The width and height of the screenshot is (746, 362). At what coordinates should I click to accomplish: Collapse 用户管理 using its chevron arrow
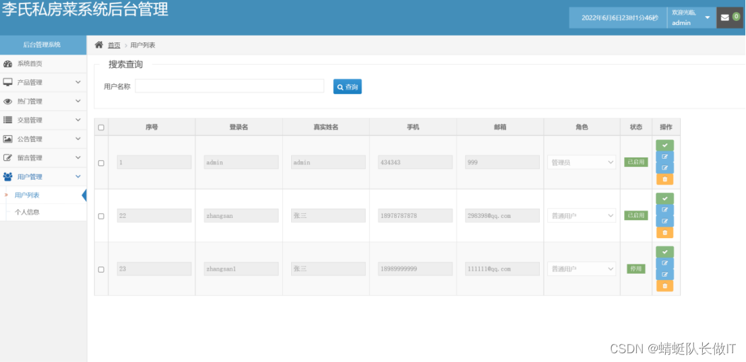point(78,177)
